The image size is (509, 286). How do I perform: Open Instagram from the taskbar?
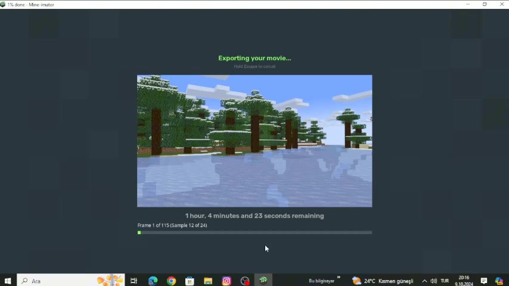tap(226, 281)
